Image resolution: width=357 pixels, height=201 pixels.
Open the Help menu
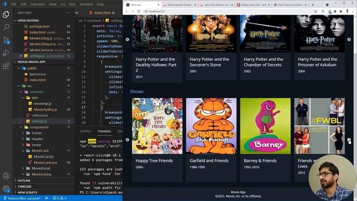tap(100, 4)
